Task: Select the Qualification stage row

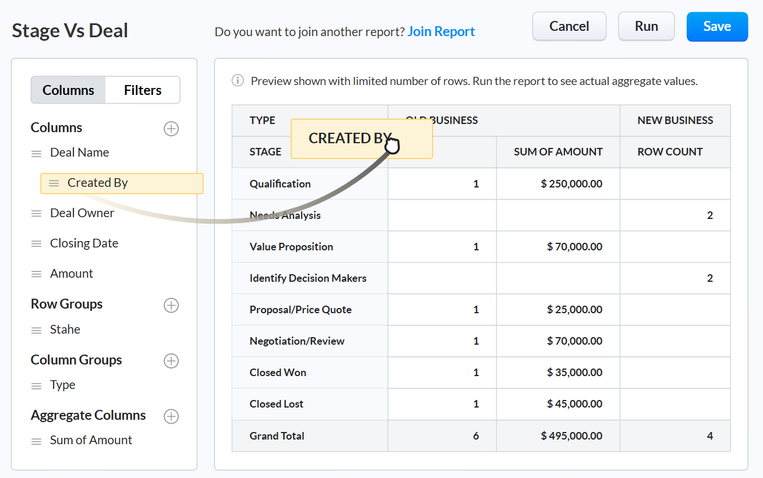Action: point(280,183)
